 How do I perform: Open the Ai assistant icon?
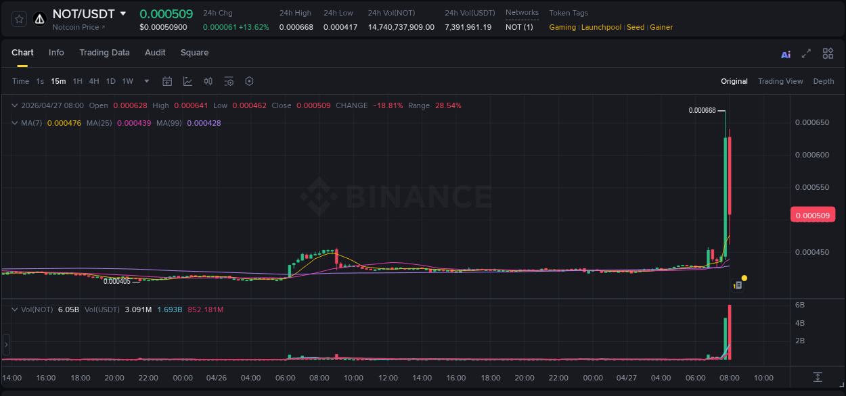tap(786, 54)
